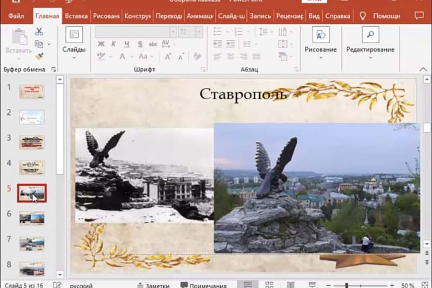The height and width of the screenshot is (288, 432).
Task: Click the Заметки notes button
Action: coord(153,285)
